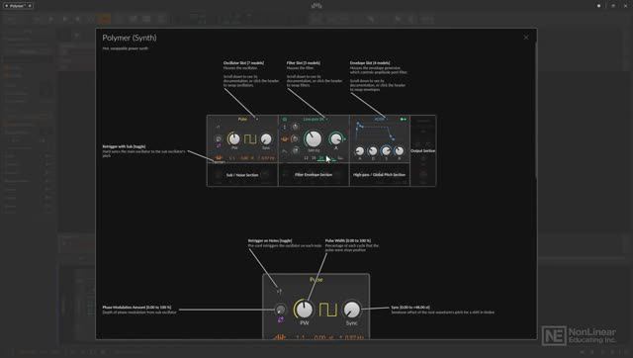
Task: Toggle Retrigger on Notes in the overview oscillator
Action: 219,128
